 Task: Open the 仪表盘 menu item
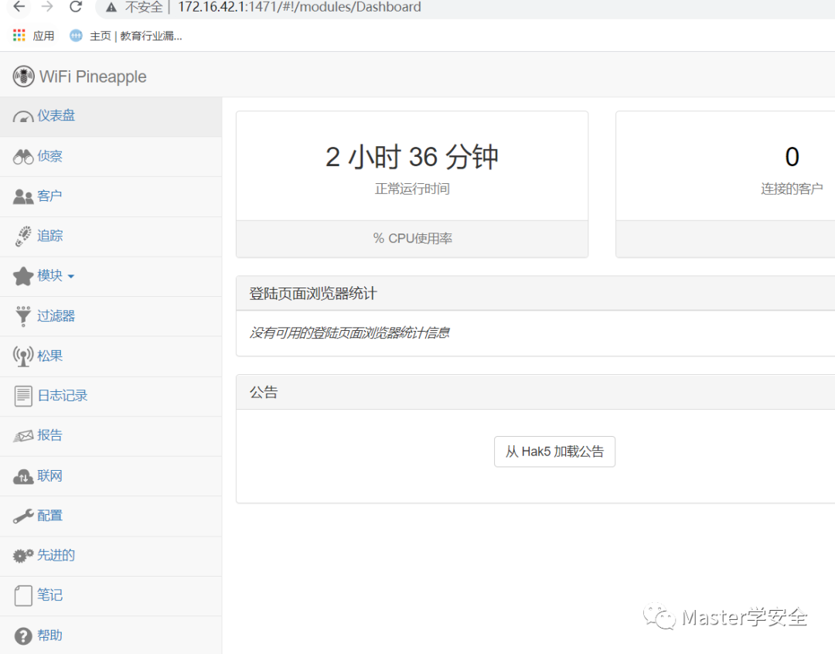click(x=111, y=117)
